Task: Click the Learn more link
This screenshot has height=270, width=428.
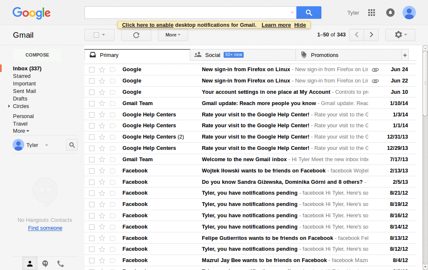Action: pos(276,25)
